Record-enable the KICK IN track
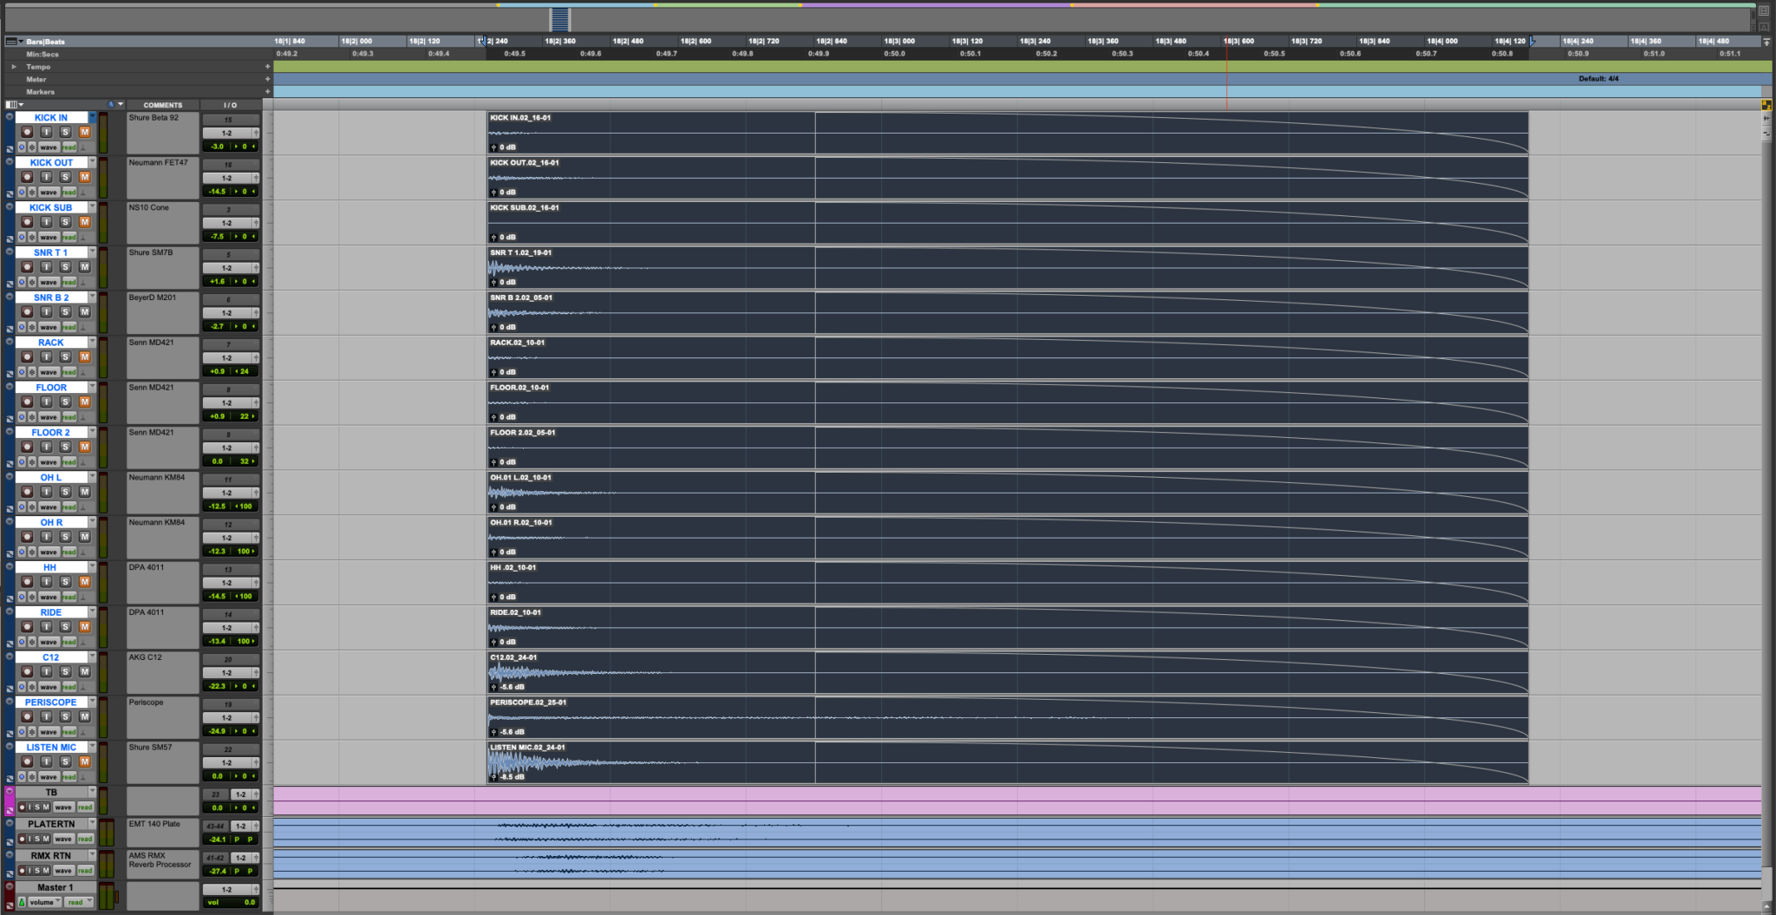 coord(27,132)
